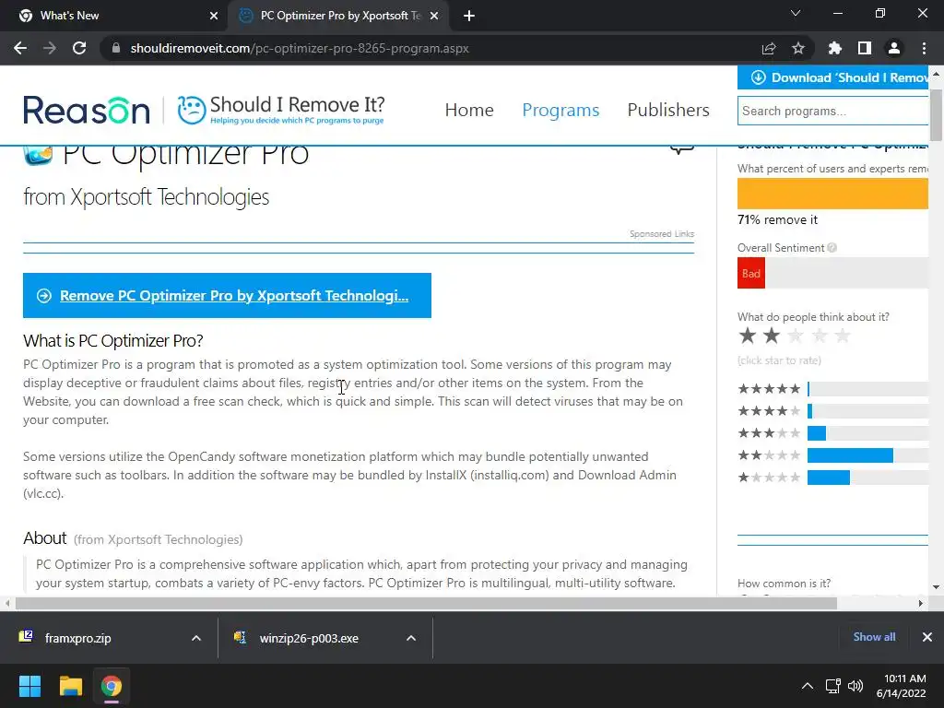
Task: Share this page via the share icon
Action: 769,48
